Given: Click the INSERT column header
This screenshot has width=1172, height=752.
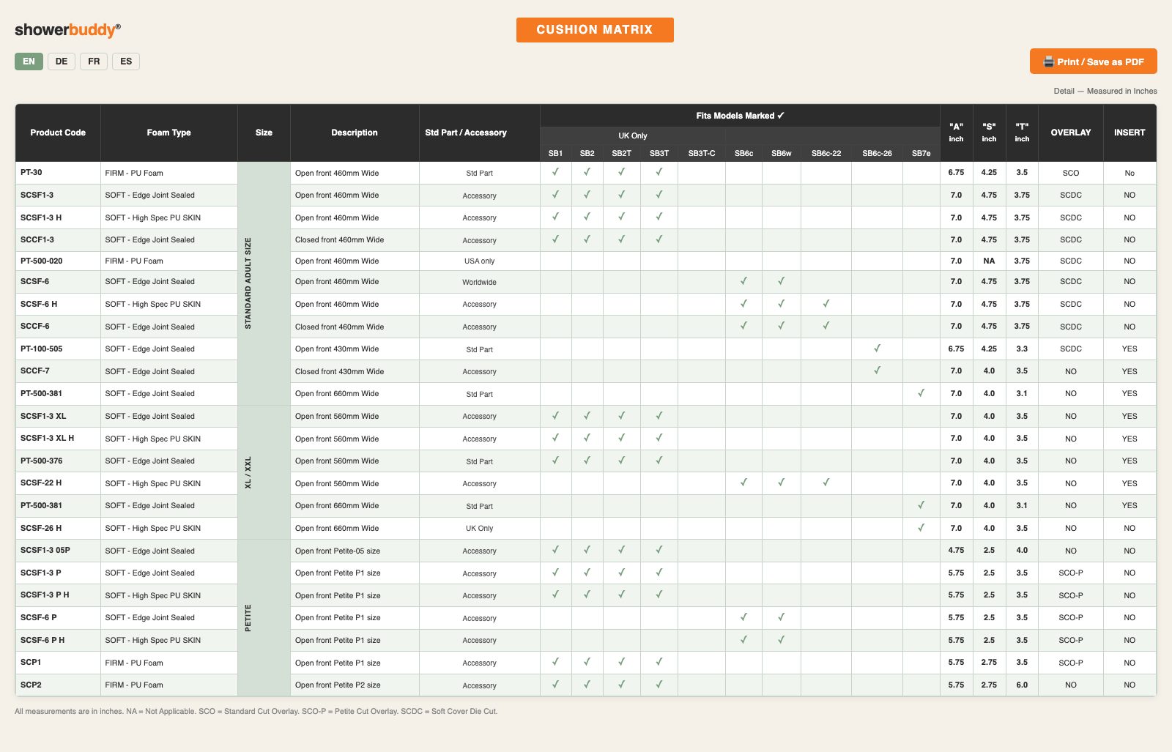Looking at the screenshot, I should click(1130, 133).
